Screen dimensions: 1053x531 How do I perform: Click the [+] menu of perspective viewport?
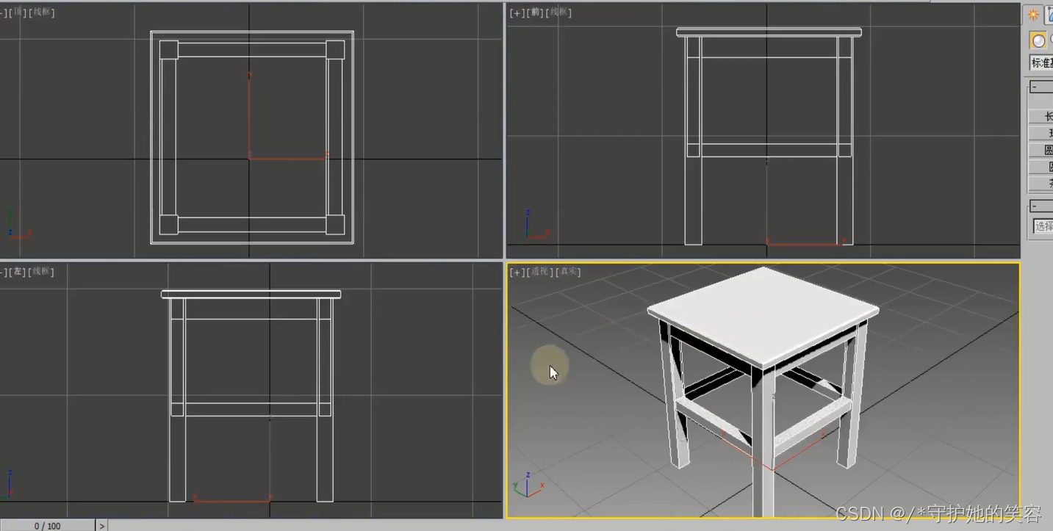pos(517,272)
